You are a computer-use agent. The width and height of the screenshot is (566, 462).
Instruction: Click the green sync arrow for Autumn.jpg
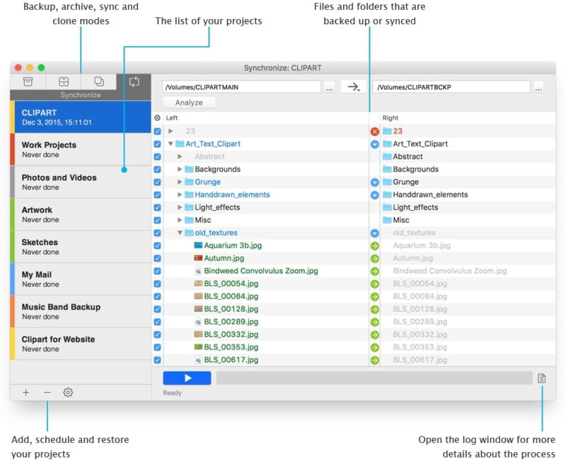click(x=376, y=258)
